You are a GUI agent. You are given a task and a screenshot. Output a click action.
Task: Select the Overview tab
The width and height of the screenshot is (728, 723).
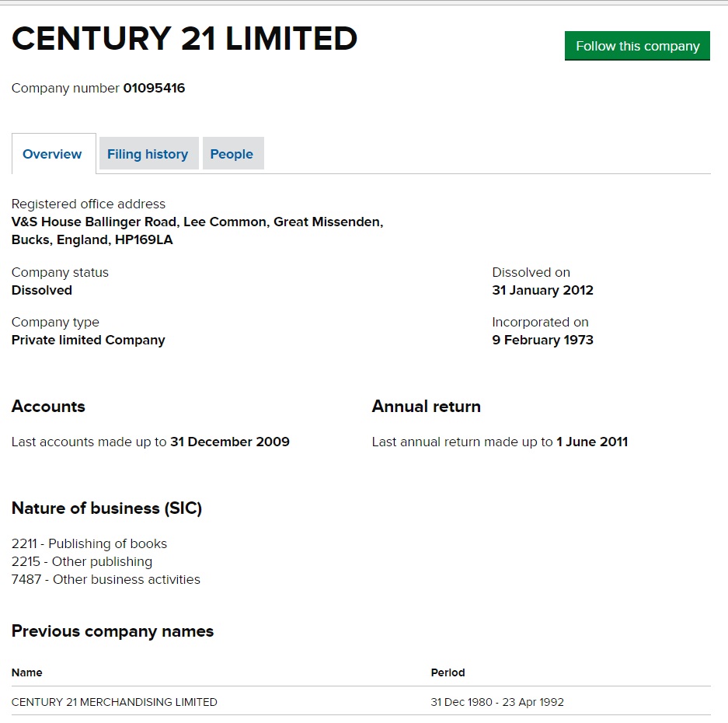point(52,154)
